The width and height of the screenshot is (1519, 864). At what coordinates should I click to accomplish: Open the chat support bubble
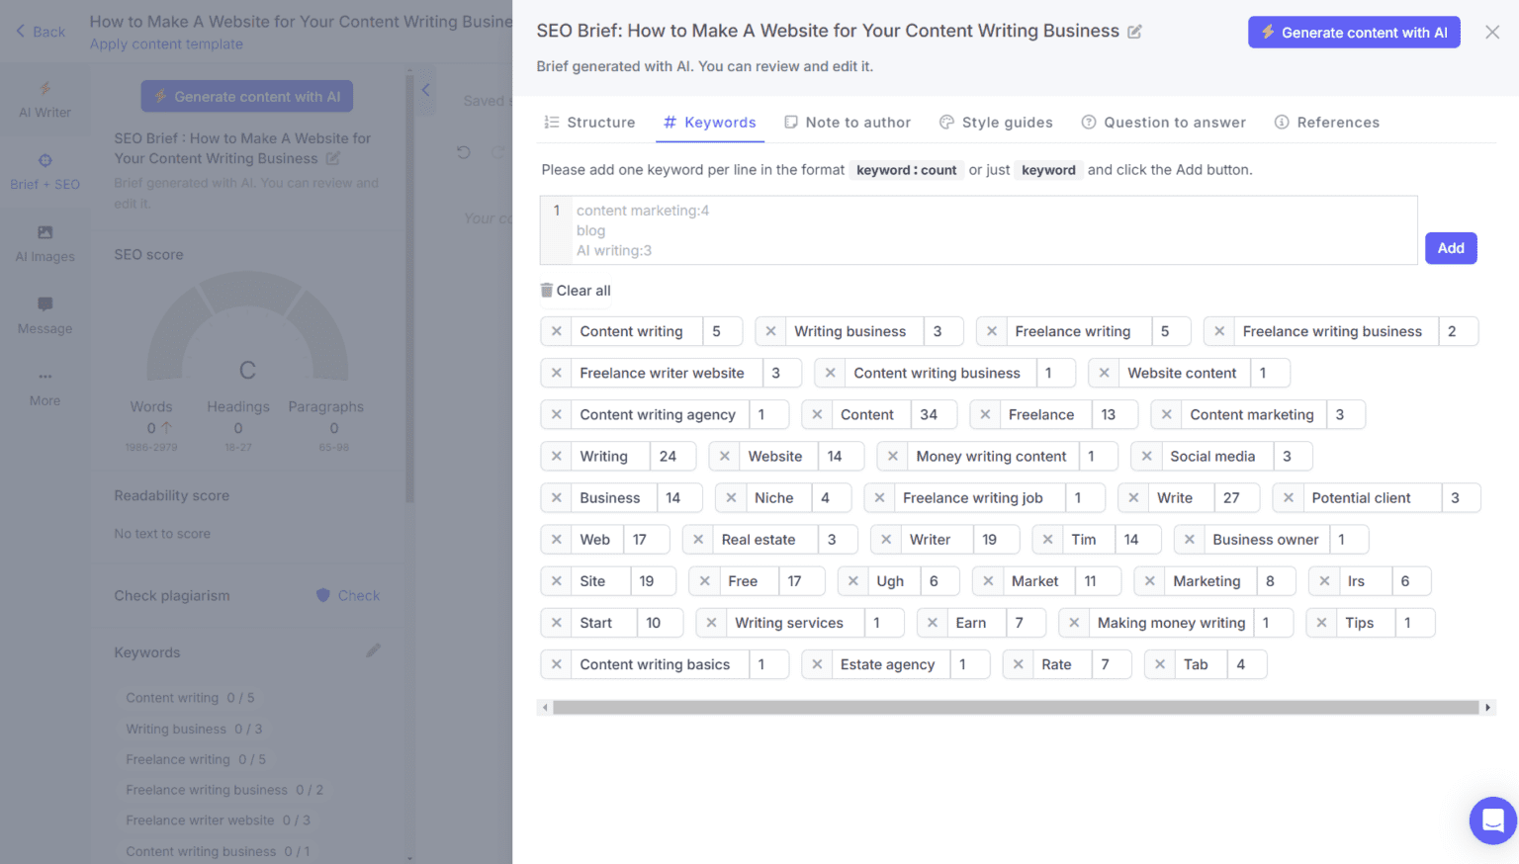pos(1492,821)
